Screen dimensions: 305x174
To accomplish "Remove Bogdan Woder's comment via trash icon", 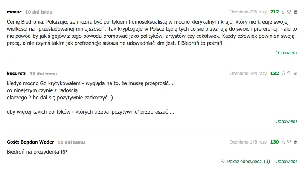I will tap(296, 142).
